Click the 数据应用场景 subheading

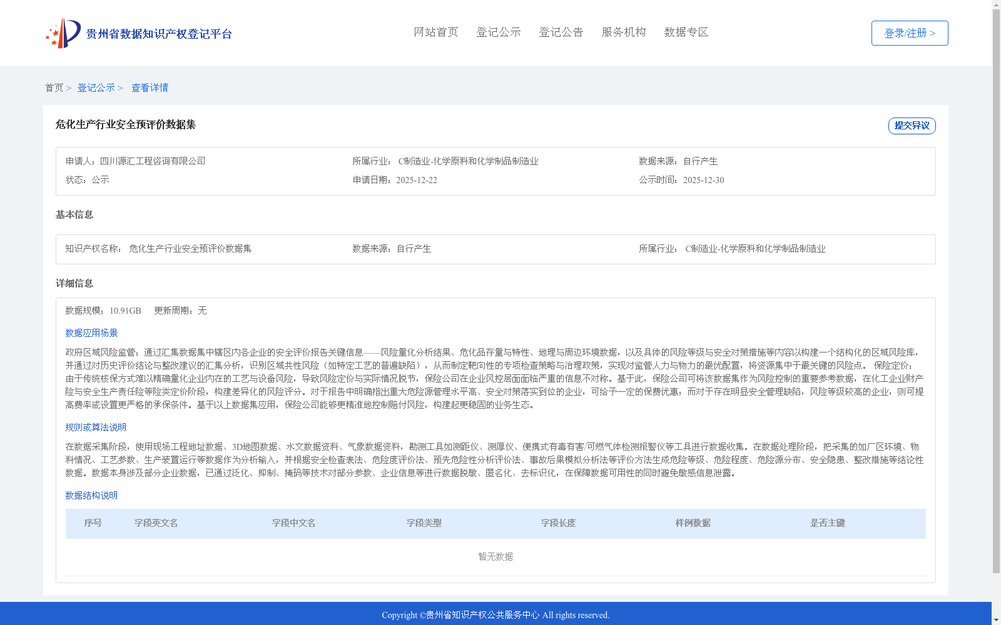(x=91, y=333)
